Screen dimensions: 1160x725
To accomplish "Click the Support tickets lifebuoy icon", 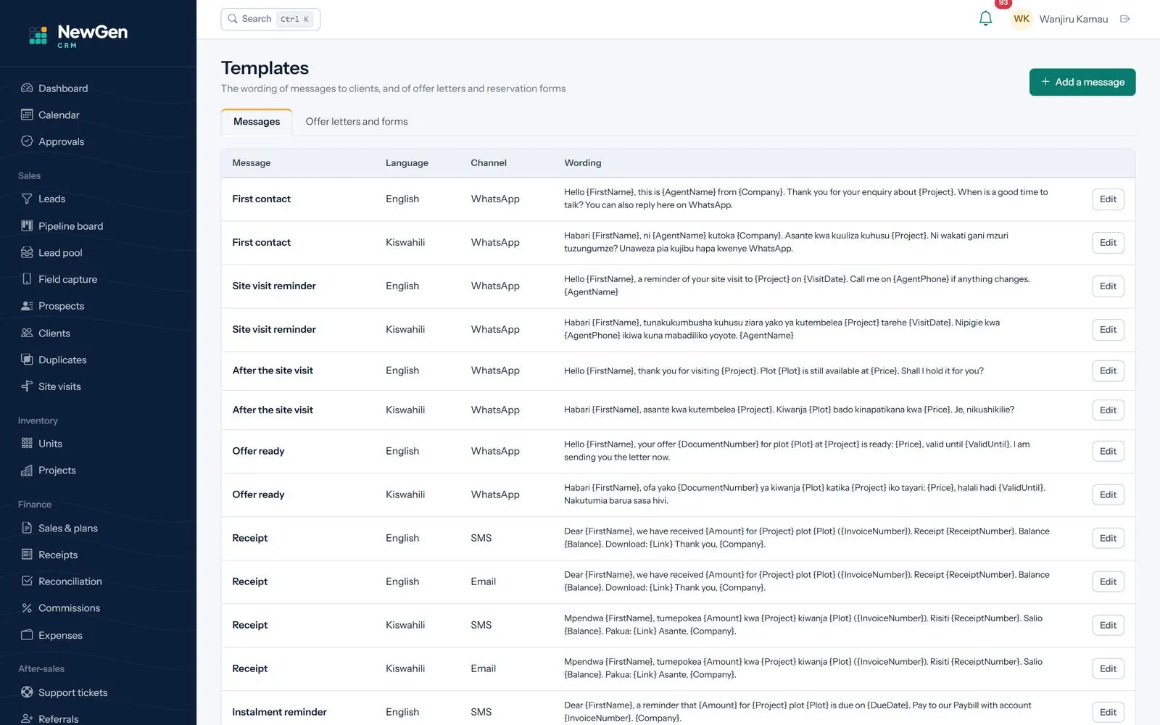I will coord(27,692).
